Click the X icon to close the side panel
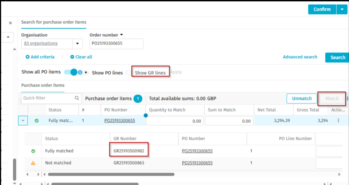The width and height of the screenshot is (349, 185). click(10, 23)
